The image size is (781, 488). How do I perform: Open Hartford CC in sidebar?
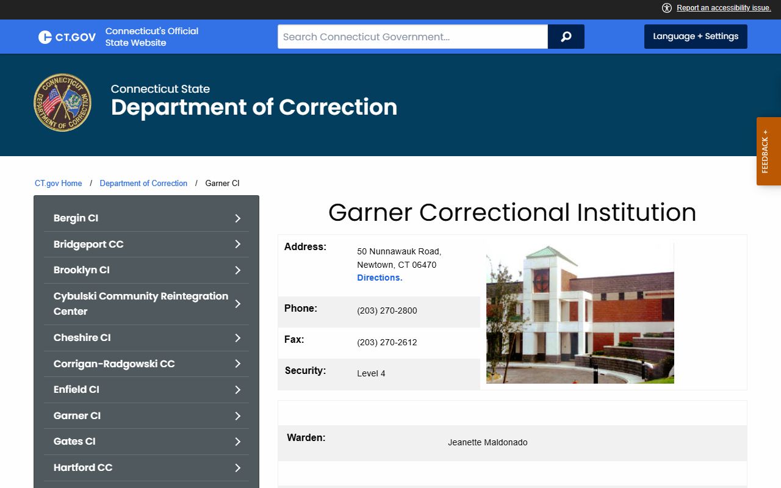click(146, 468)
